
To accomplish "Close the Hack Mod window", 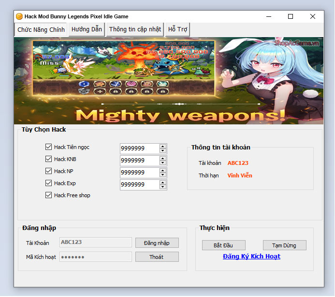I will click(313, 16).
